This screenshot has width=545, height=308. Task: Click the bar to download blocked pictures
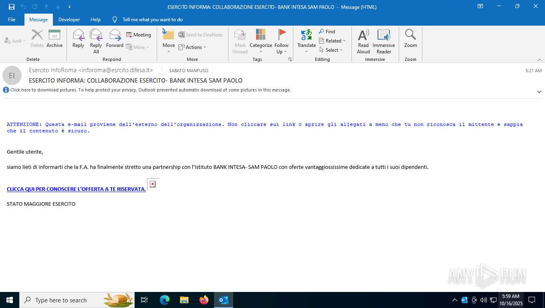[151, 90]
